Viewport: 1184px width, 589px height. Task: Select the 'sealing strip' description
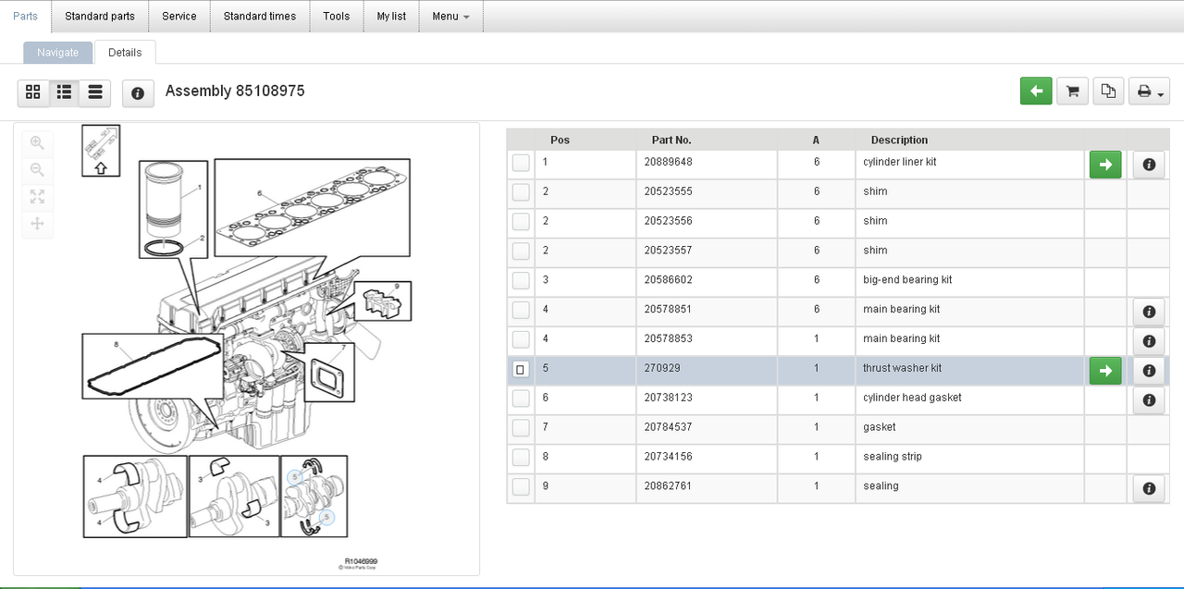click(893, 457)
